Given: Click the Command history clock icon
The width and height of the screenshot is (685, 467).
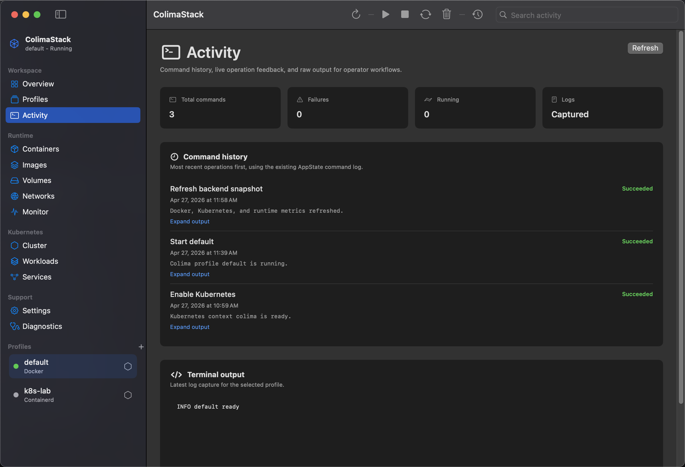Looking at the screenshot, I should (174, 157).
